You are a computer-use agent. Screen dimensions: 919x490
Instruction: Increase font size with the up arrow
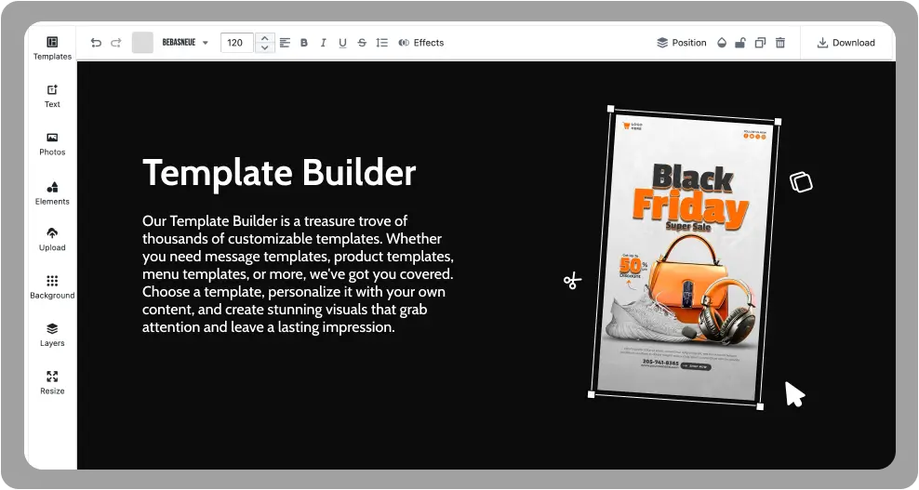click(x=265, y=37)
